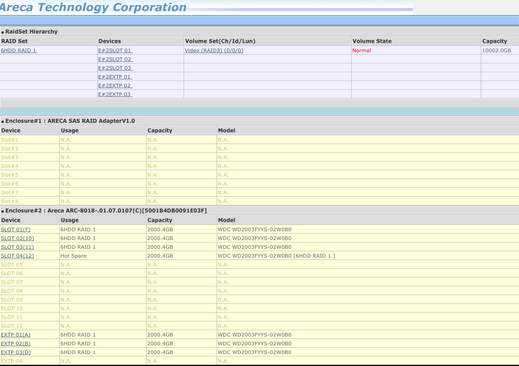Click the Areca Technology Corporation banner title
This screenshot has height=366, width=519.
(93, 7)
